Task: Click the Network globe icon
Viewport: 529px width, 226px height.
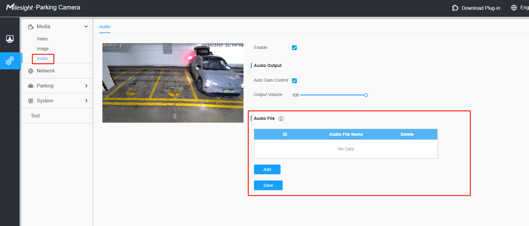Action: pyautogui.click(x=31, y=71)
